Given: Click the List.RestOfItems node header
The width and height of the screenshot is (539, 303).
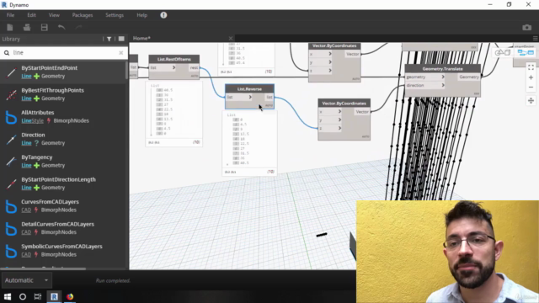Looking at the screenshot, I should coord(174,59).
